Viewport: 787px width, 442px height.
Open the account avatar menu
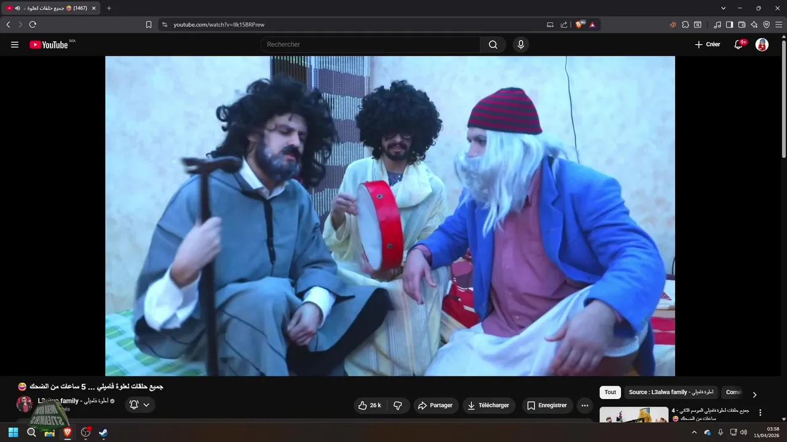762,45
